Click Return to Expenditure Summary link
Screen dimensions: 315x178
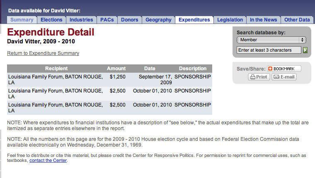coord(43,53)
